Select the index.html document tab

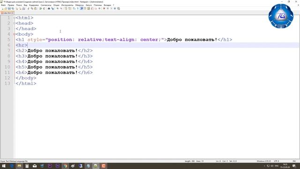[x=7, y=13]
